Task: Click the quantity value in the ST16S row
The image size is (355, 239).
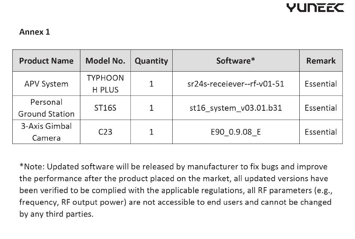Action: click(x=151, y=108)
